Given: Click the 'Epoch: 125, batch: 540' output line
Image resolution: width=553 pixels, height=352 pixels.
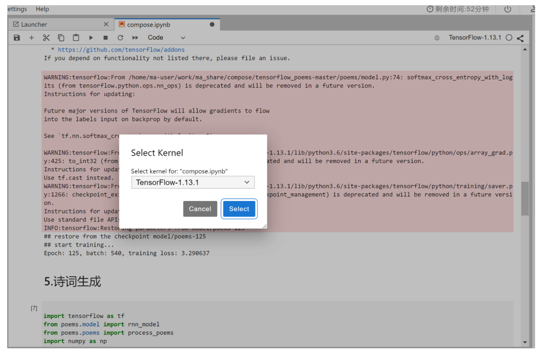Looking at the screenshot, I should [126, 253].
